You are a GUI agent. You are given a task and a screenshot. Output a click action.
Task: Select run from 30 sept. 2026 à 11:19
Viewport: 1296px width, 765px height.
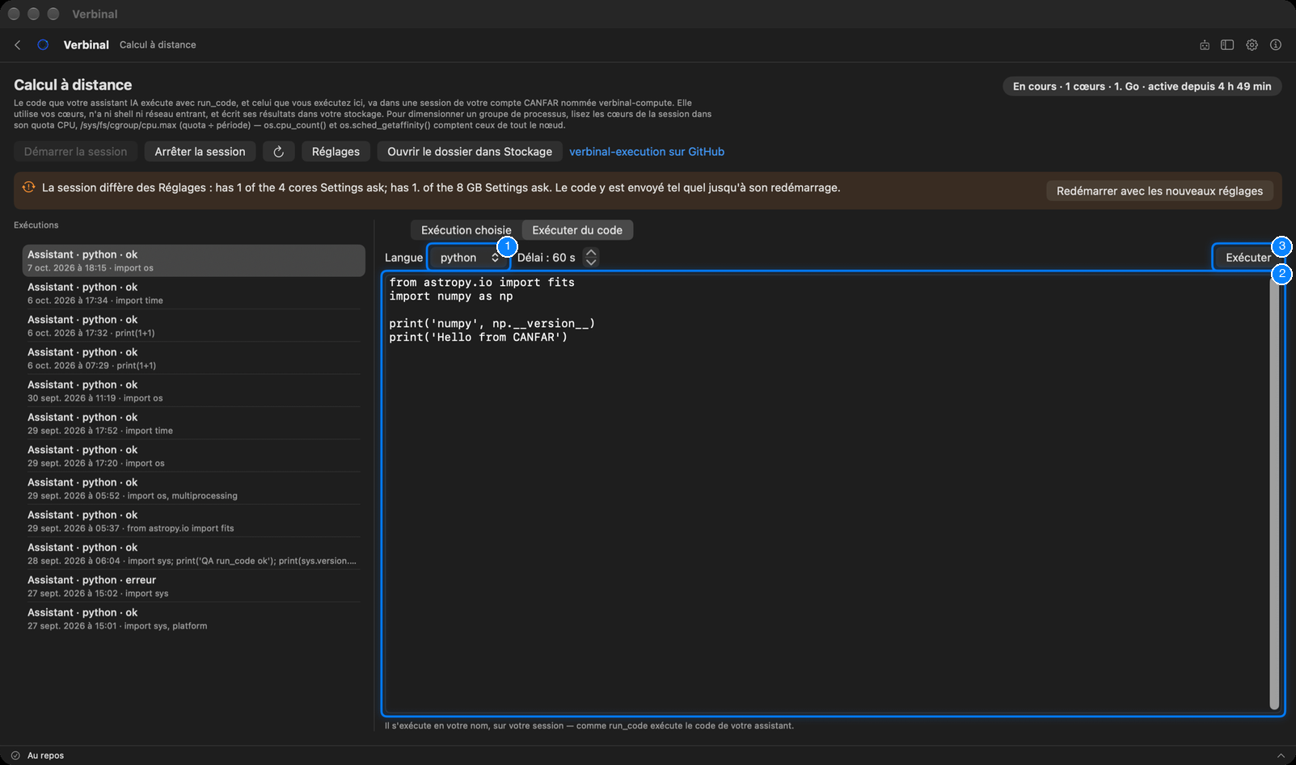194,391
